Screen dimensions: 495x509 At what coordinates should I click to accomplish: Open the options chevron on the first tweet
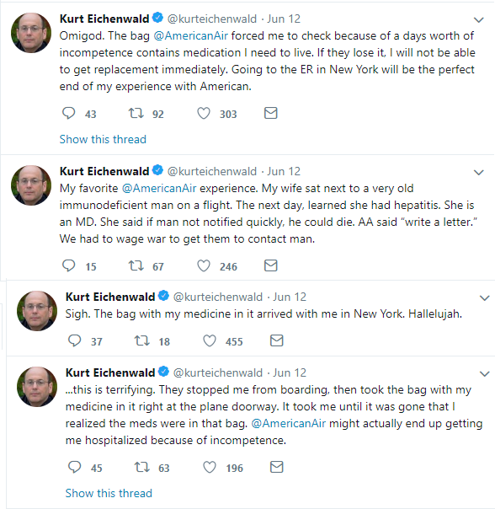479,20
